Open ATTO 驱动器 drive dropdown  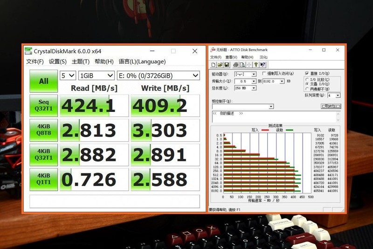(245, 74)
